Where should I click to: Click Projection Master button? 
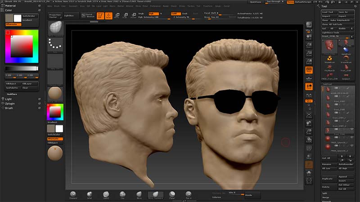click(55, 16)
